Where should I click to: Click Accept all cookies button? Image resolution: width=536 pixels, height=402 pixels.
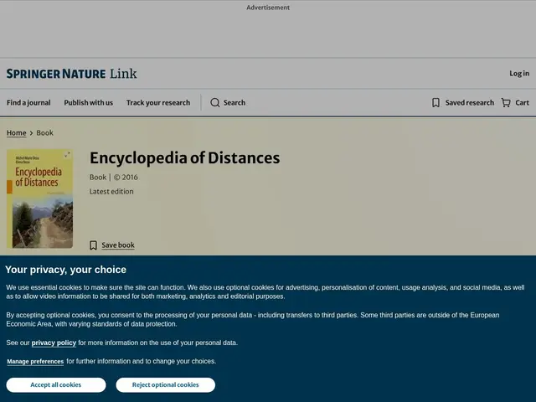point(56,385)
